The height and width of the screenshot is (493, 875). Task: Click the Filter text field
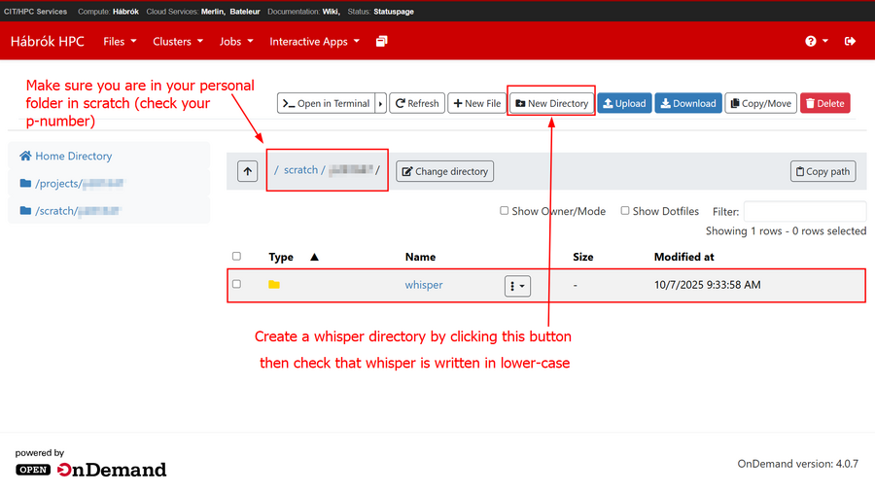(804, 211)
